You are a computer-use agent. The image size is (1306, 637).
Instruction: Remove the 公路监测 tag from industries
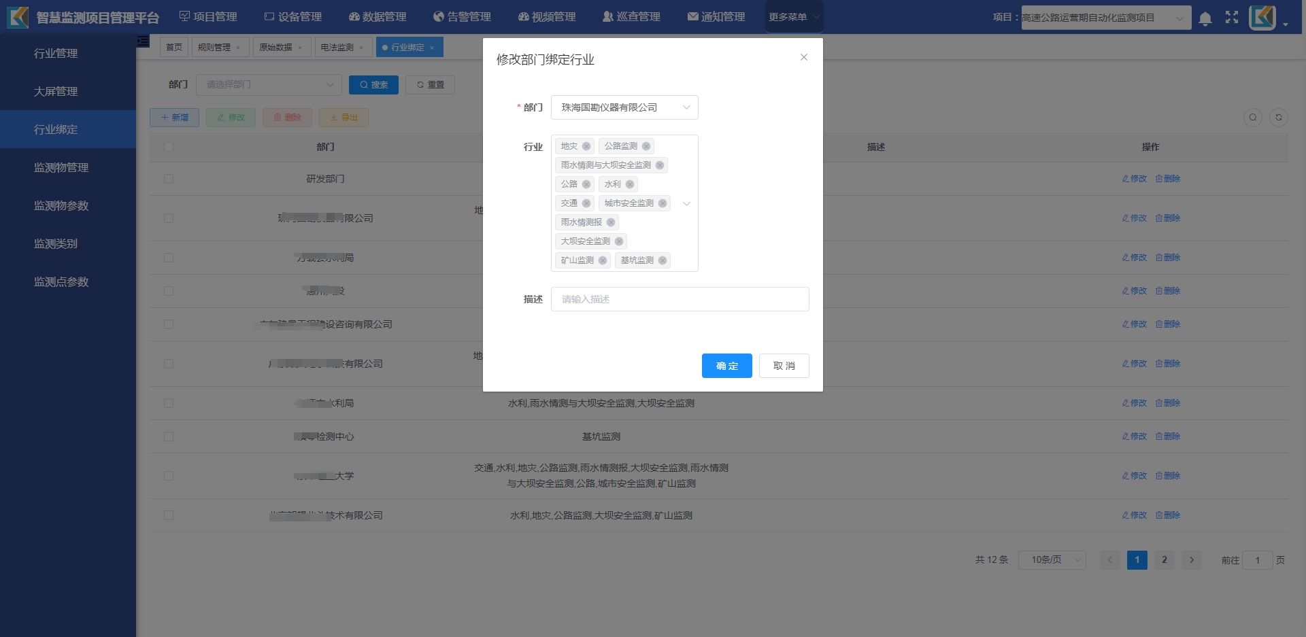(646, 146)
